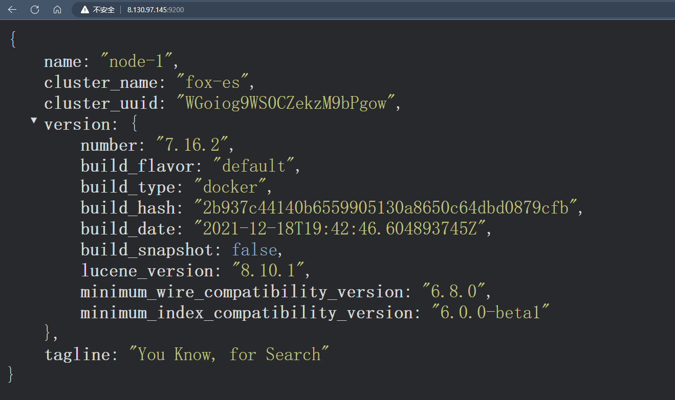Select the value "docker"
The width and height of the screenshot is (675, 400).
click(230, 187)
